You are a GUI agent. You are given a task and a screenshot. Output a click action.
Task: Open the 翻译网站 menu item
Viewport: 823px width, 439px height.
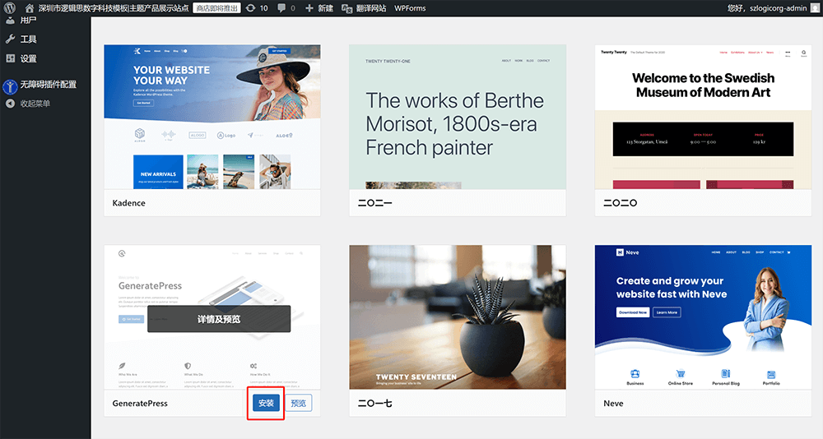[370, 8]
